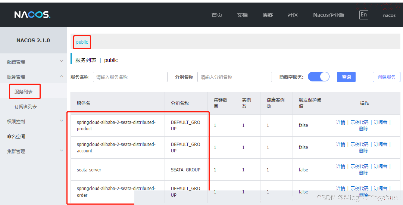Click the springcloud-alibaba-2-seata-distributed-product service name
This screenshot has height=205, width=403.
click(116, 125)
